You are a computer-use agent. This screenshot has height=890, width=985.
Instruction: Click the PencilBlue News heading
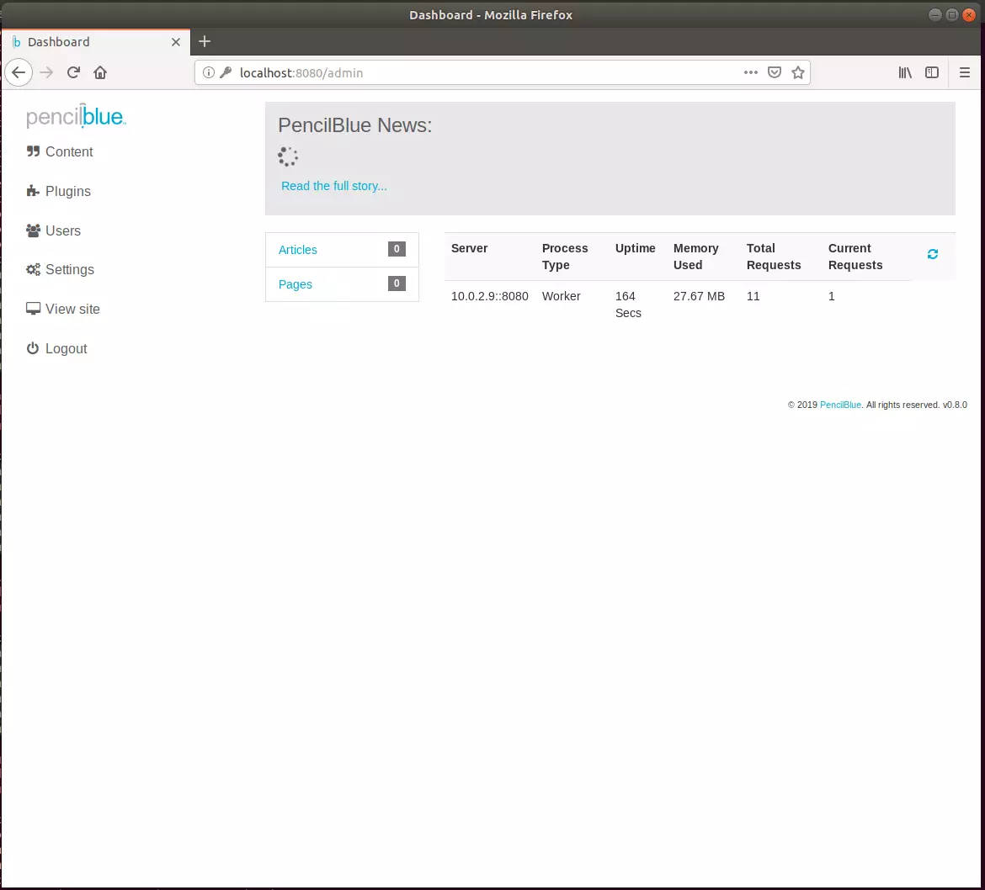[x=355, y=125]
